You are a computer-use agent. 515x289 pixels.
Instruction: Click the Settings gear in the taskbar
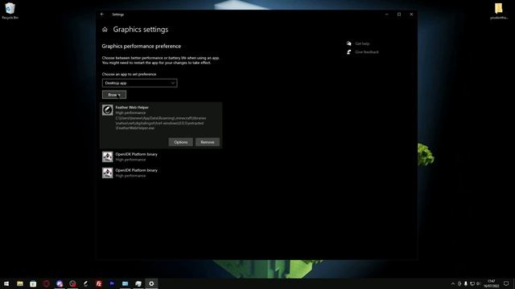click(x=151, y=283)
